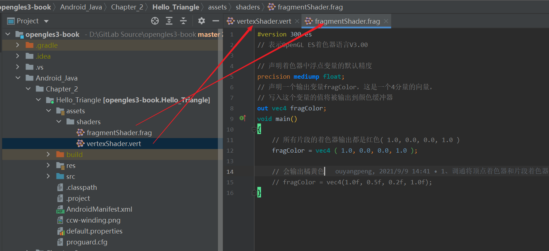Viewport: 549px width, 251px height.
Task: Click the 'out vec4 fragColor;' code line
Action: pos(292,108)
